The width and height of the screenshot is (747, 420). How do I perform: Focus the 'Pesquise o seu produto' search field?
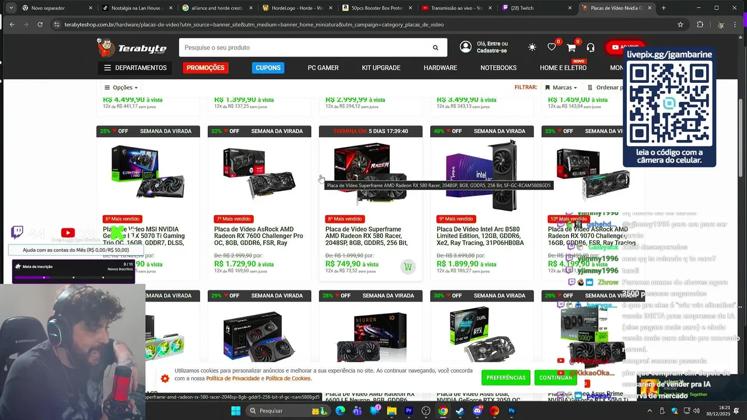click(x=306, y=48)
